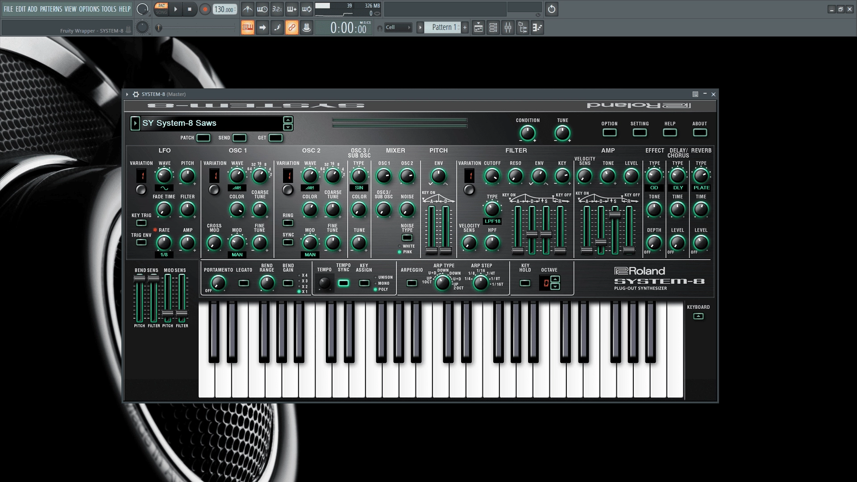Toggle the on-screen KEYBOARD collapse button

coord(698,316)
